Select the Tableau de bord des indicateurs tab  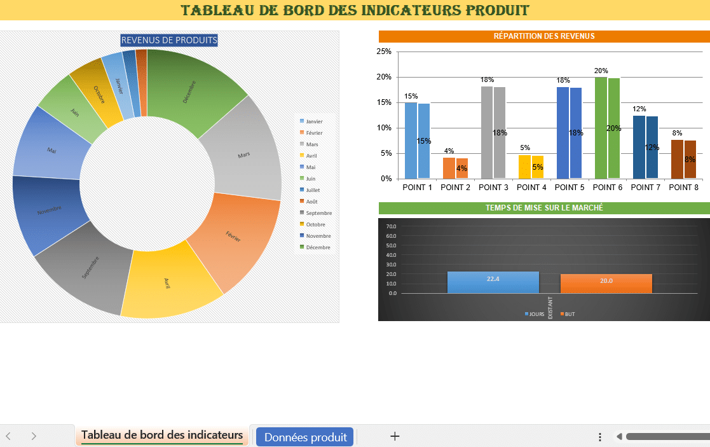pyautogui.click(x=161, y=436)
